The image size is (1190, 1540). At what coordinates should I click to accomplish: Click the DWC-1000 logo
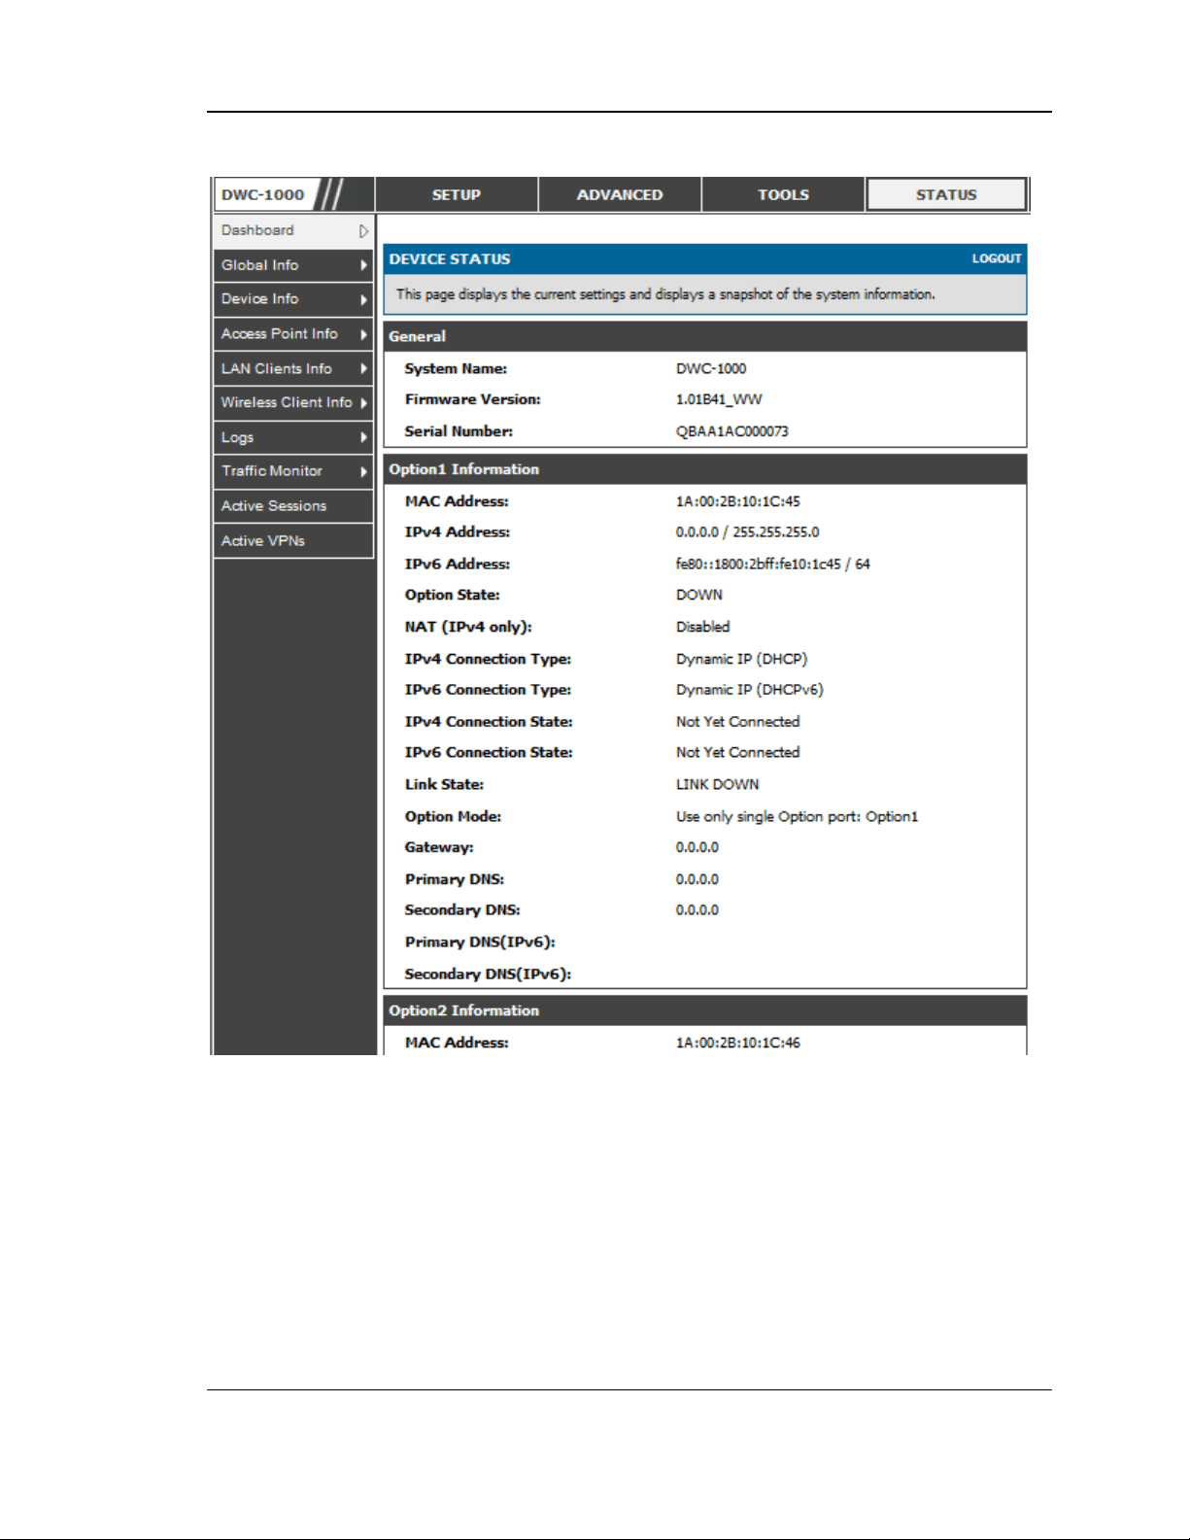(262, 194)
